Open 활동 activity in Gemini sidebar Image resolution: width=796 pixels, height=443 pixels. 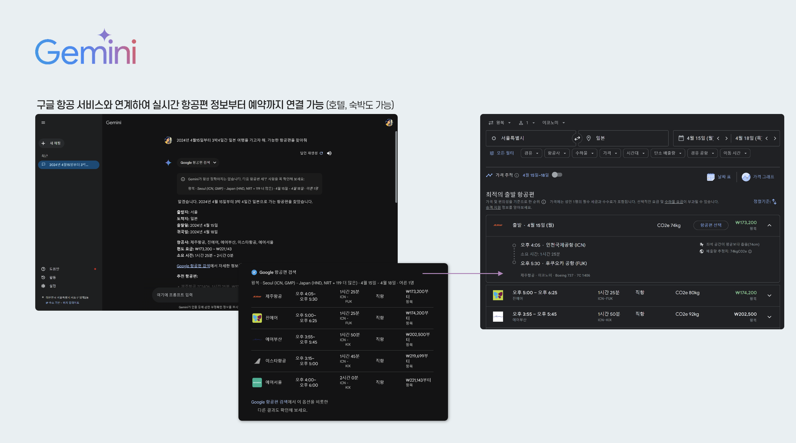(49, 278)
